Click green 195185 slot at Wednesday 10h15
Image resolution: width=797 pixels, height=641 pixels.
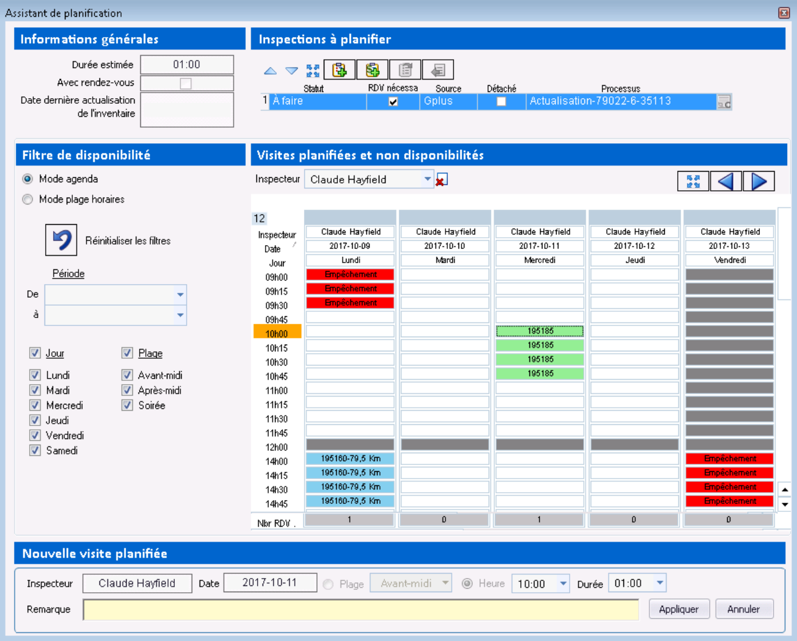[x=540, y=345]
